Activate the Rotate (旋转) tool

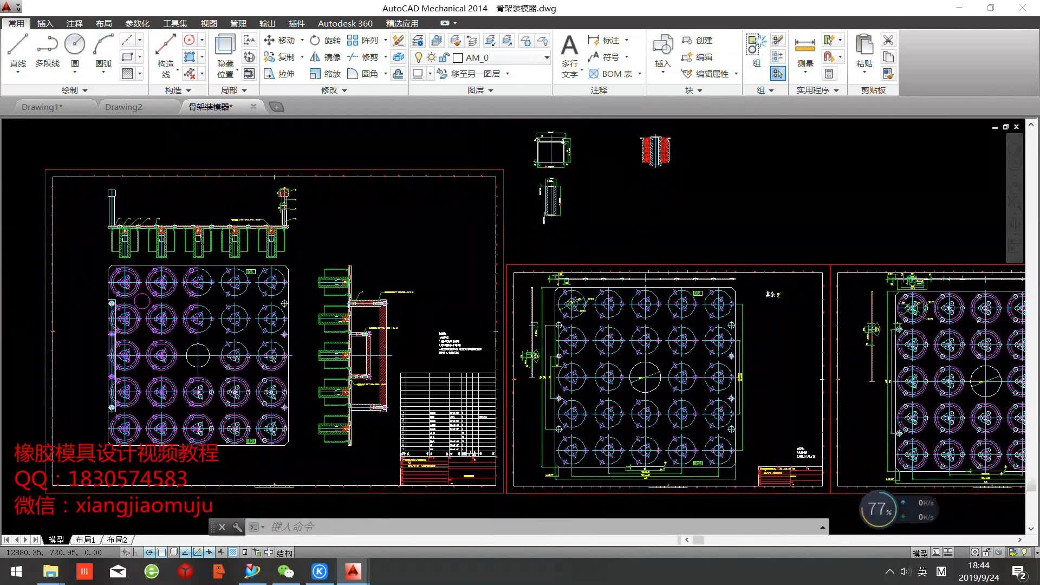click(326, 40)
